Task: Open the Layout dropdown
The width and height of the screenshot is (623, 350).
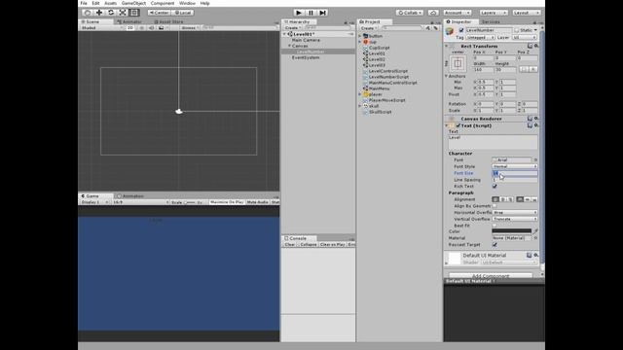Action: [x=527, y=13]
